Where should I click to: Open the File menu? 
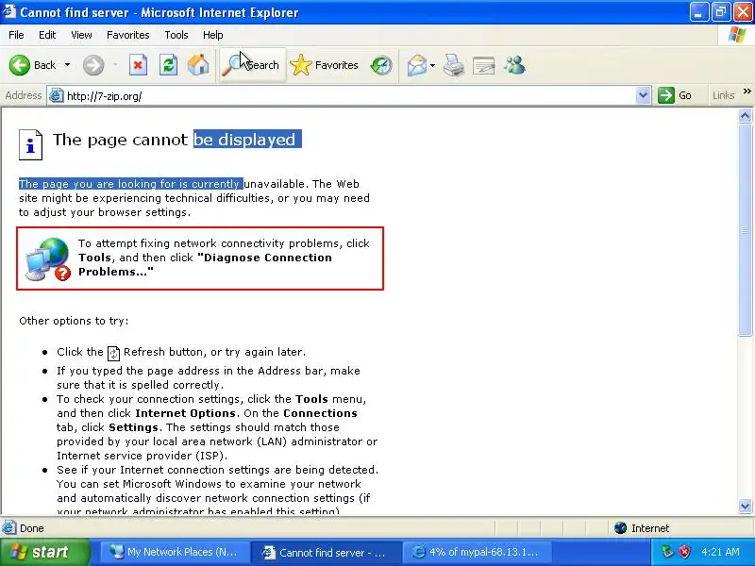16,35
